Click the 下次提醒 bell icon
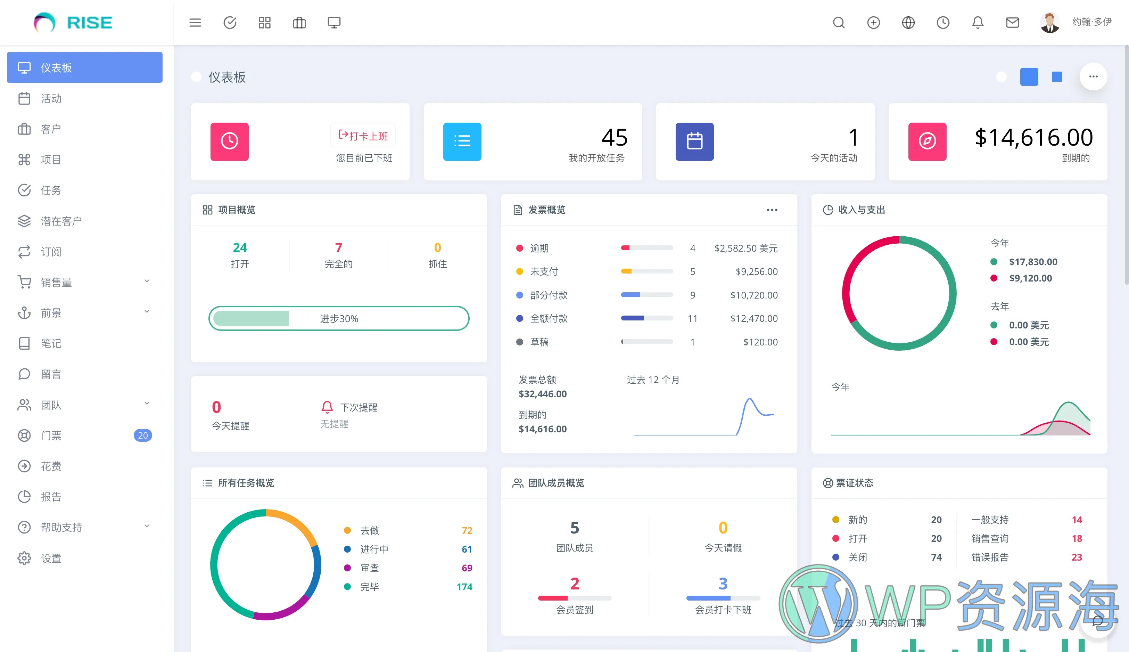 (327, 407)
